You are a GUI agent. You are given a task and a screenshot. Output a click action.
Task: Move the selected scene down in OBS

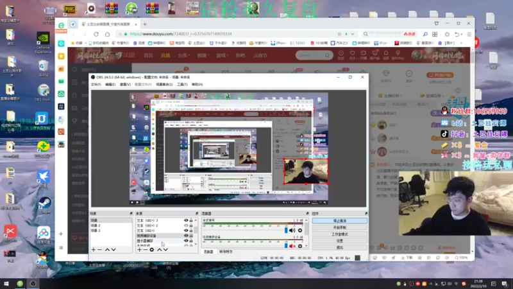point(114,250)
